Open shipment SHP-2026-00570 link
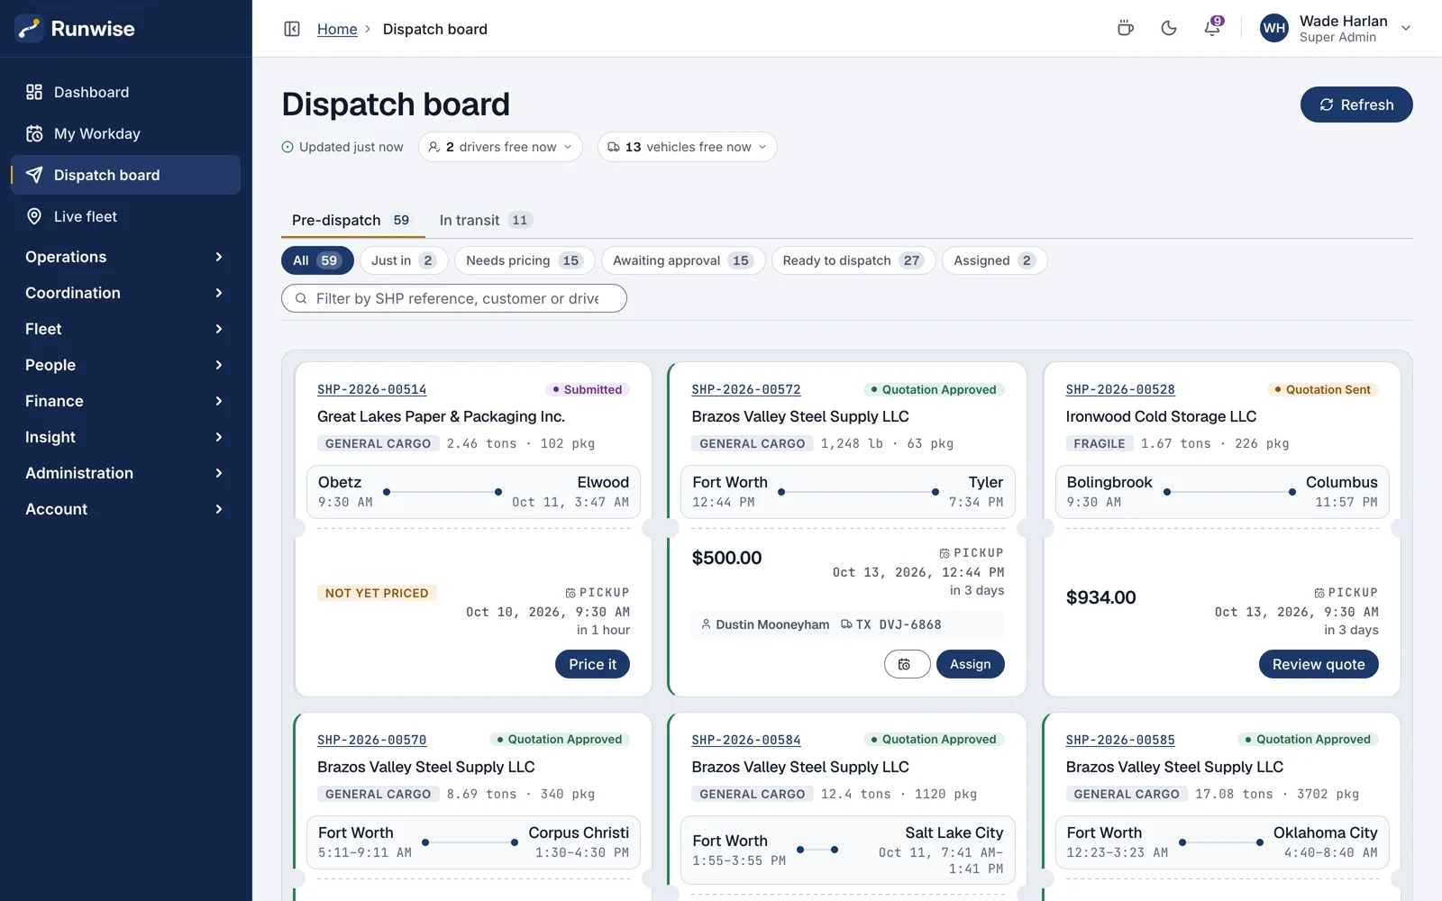The image size is (1442, 901). click(x=371, y=740)
